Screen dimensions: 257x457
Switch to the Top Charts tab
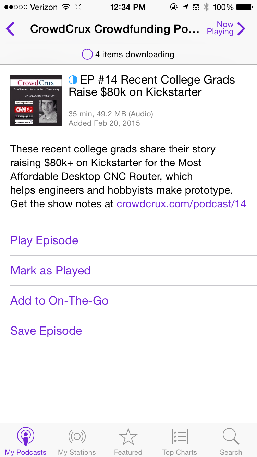pos(180,436)
